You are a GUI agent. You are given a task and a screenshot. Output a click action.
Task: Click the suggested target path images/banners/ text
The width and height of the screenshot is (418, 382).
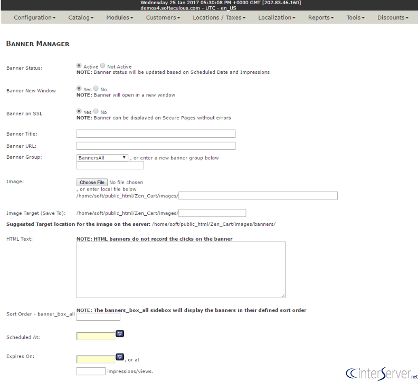214,224
